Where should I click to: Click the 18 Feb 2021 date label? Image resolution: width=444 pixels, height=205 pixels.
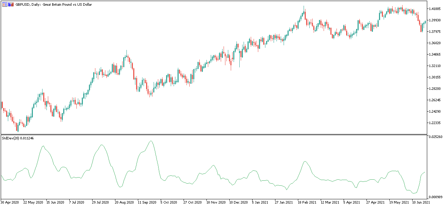point(307,202)
